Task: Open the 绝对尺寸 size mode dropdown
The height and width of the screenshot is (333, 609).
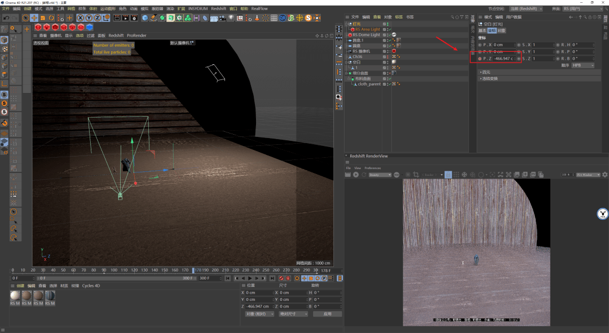Action: coord(293,314)
